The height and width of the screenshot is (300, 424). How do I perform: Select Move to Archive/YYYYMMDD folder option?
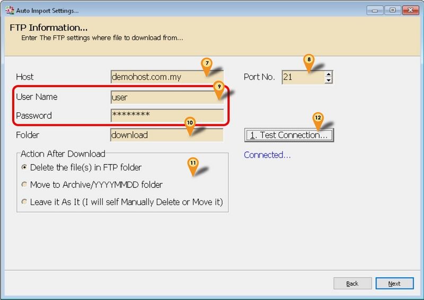coord(24,185)
